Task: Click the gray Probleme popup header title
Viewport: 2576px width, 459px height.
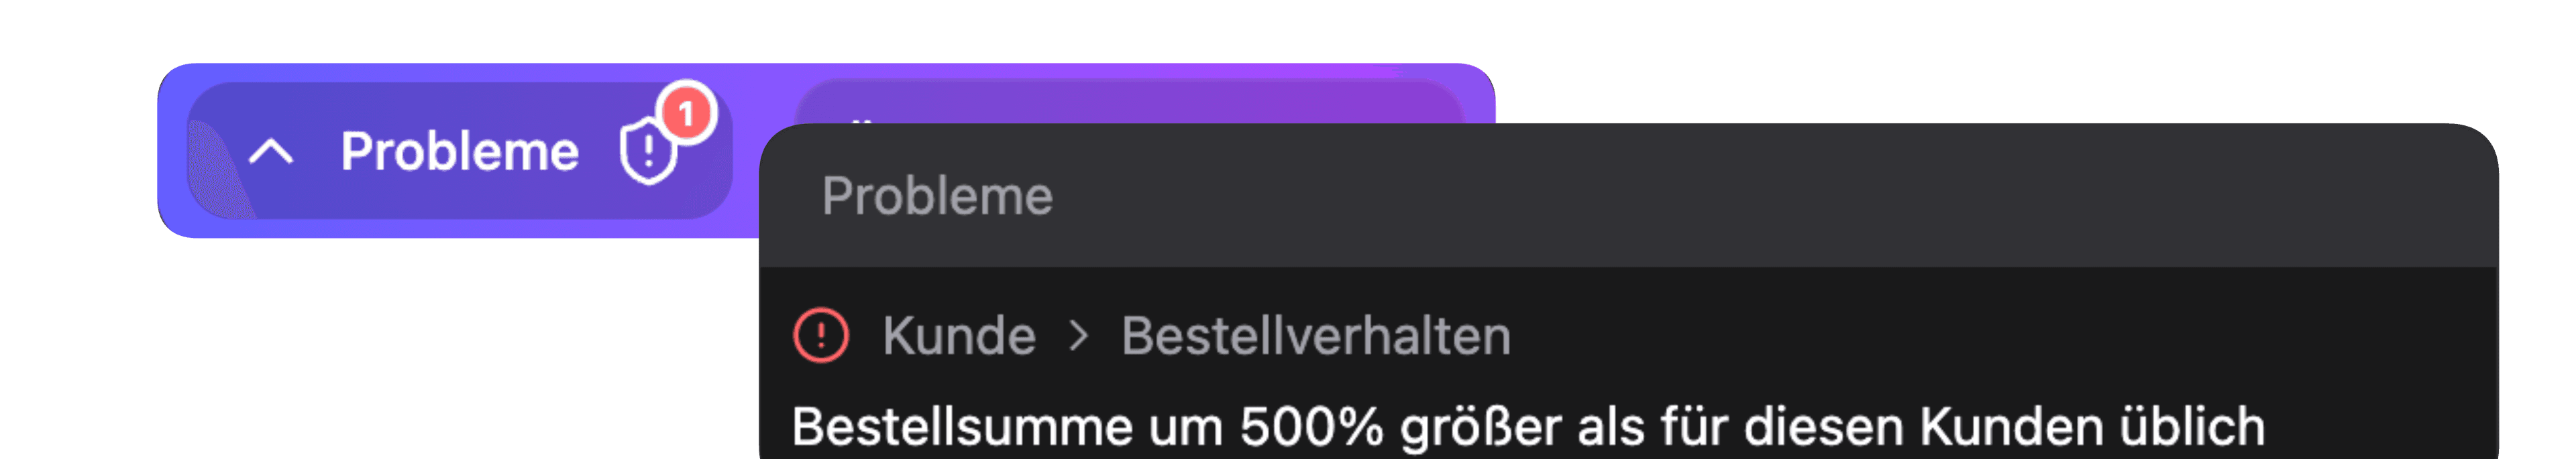Action: pyautogui.click(x=937, y=196)
